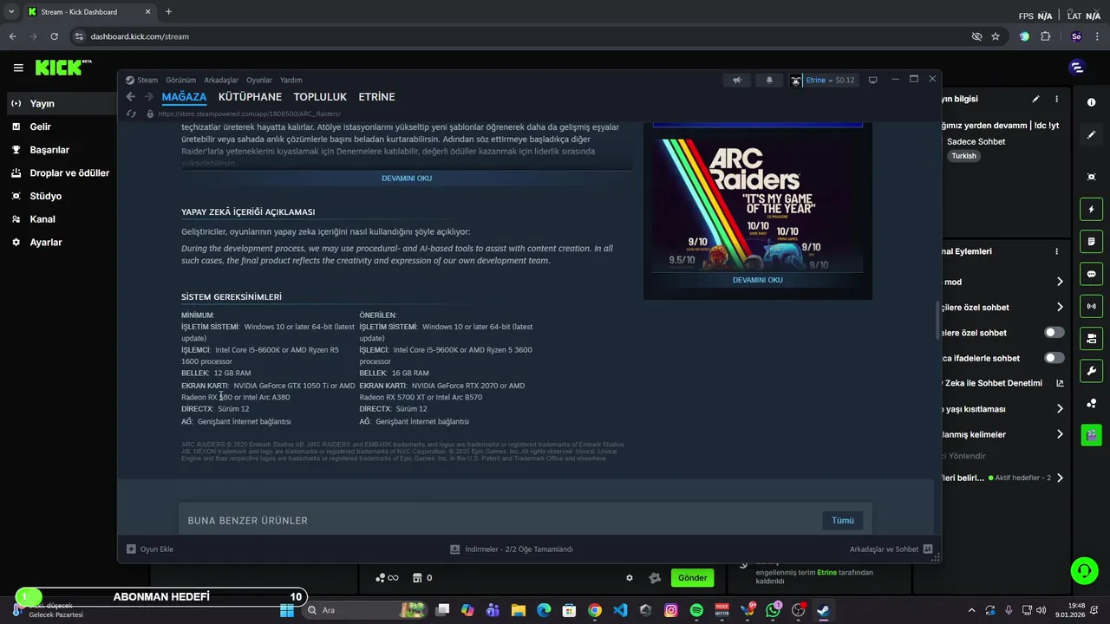Switch to Steam KÜTÜPHANE tab
The width and height of the screenshot is (1110, 624).
coord(250,97)
